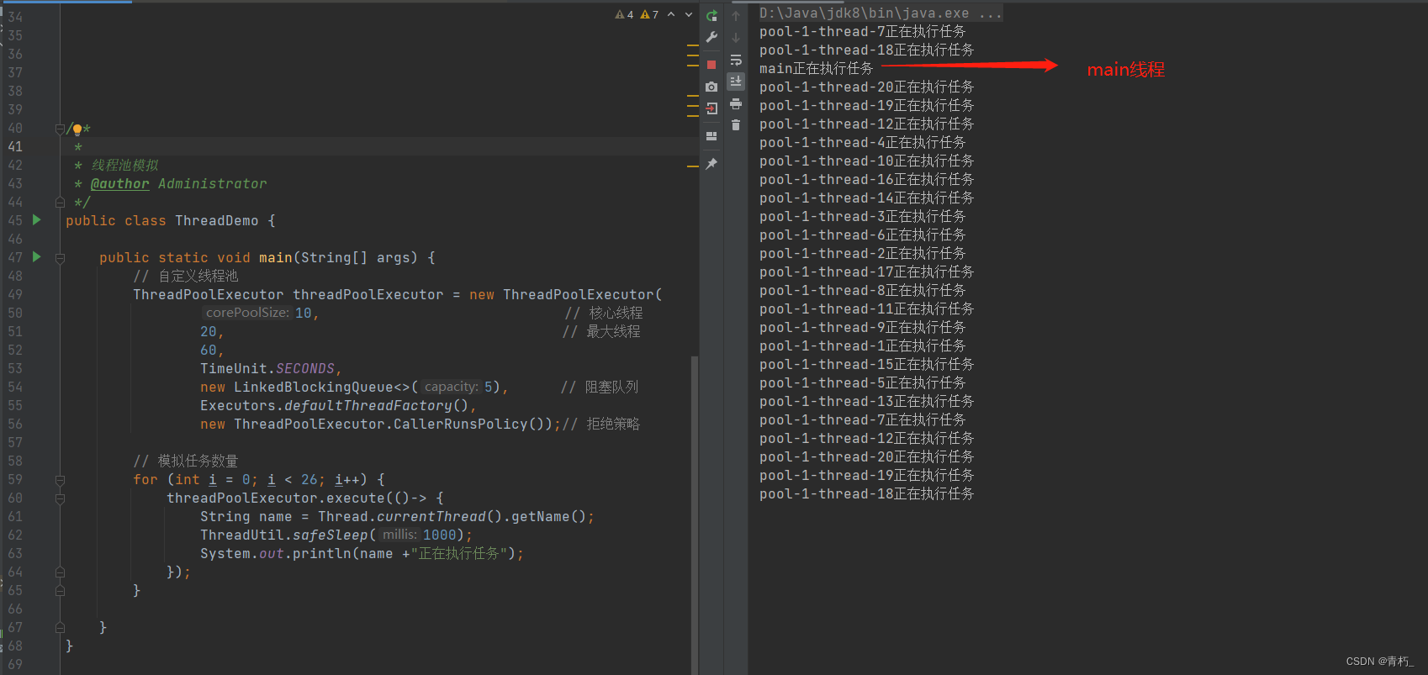Clear all console output
This screenshot has width=1428, height=675.
coord(736,125)
